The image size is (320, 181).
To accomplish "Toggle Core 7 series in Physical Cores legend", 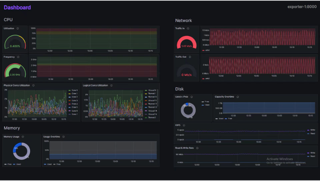I will click(73, 114).
